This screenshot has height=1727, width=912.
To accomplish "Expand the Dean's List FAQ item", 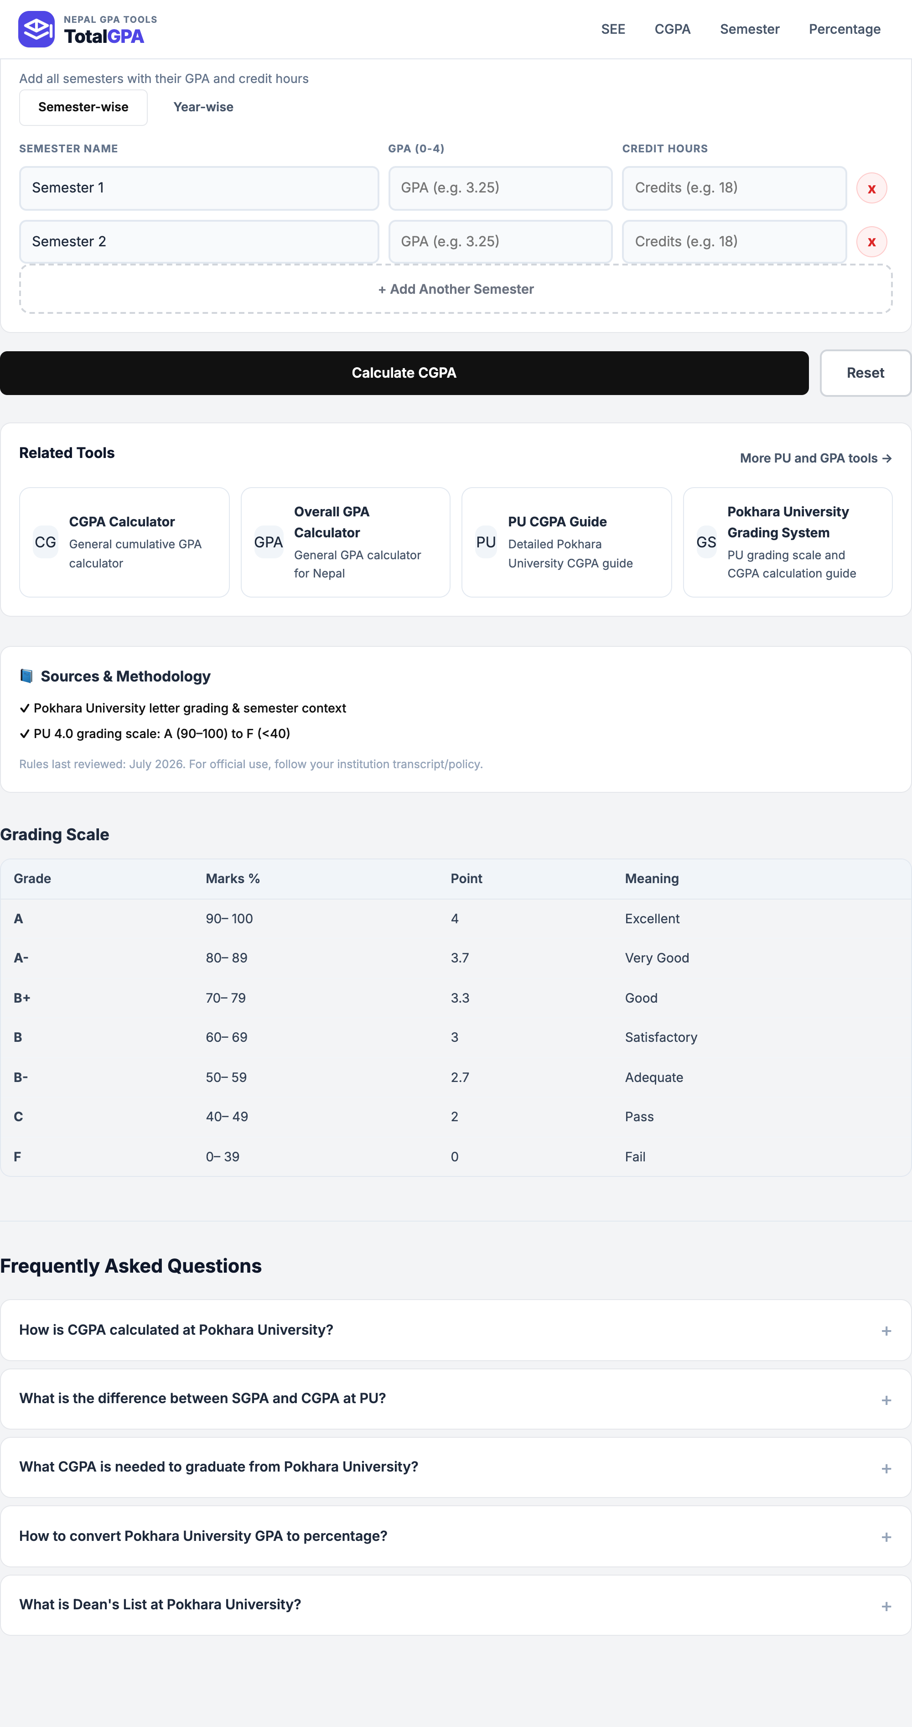I will [456, 1605].
